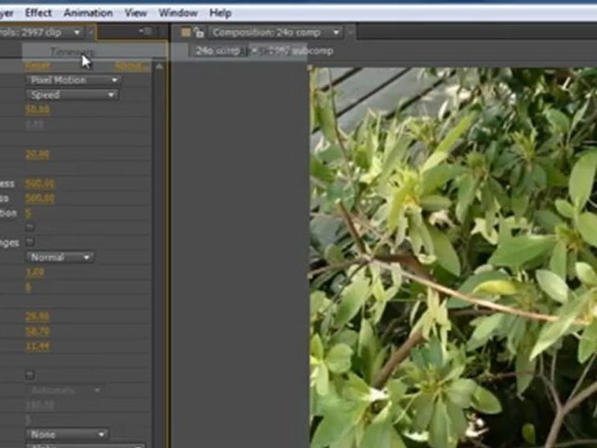The height and width of the screenshot is (448, 597).
Task: Click the color label square beside the Composition dropdown
Action: (185, 32)
